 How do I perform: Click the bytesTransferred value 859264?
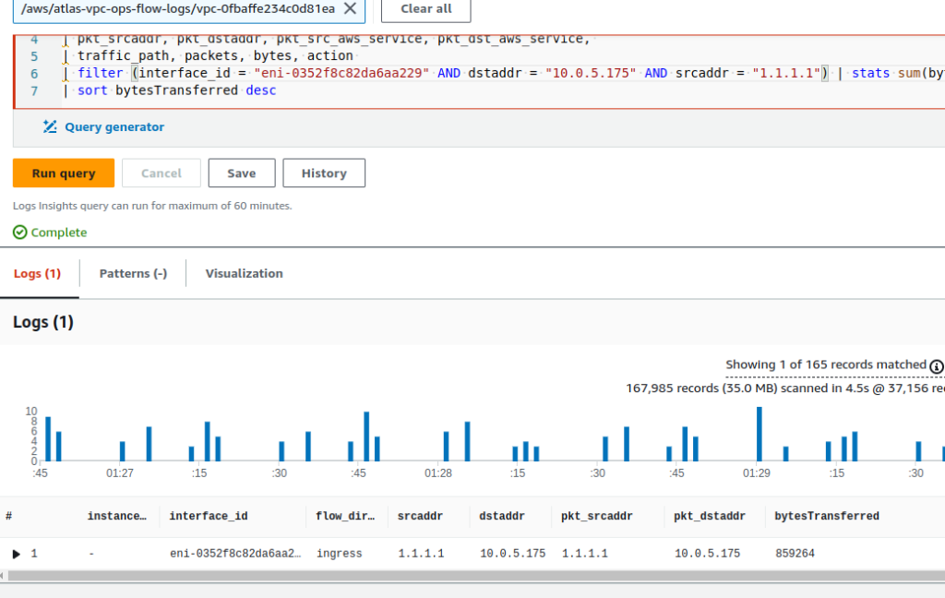click(795, 554)
